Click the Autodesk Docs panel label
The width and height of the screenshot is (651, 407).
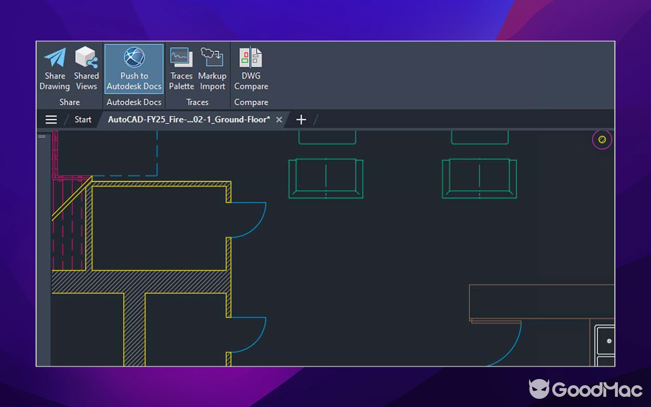(134, 102)
